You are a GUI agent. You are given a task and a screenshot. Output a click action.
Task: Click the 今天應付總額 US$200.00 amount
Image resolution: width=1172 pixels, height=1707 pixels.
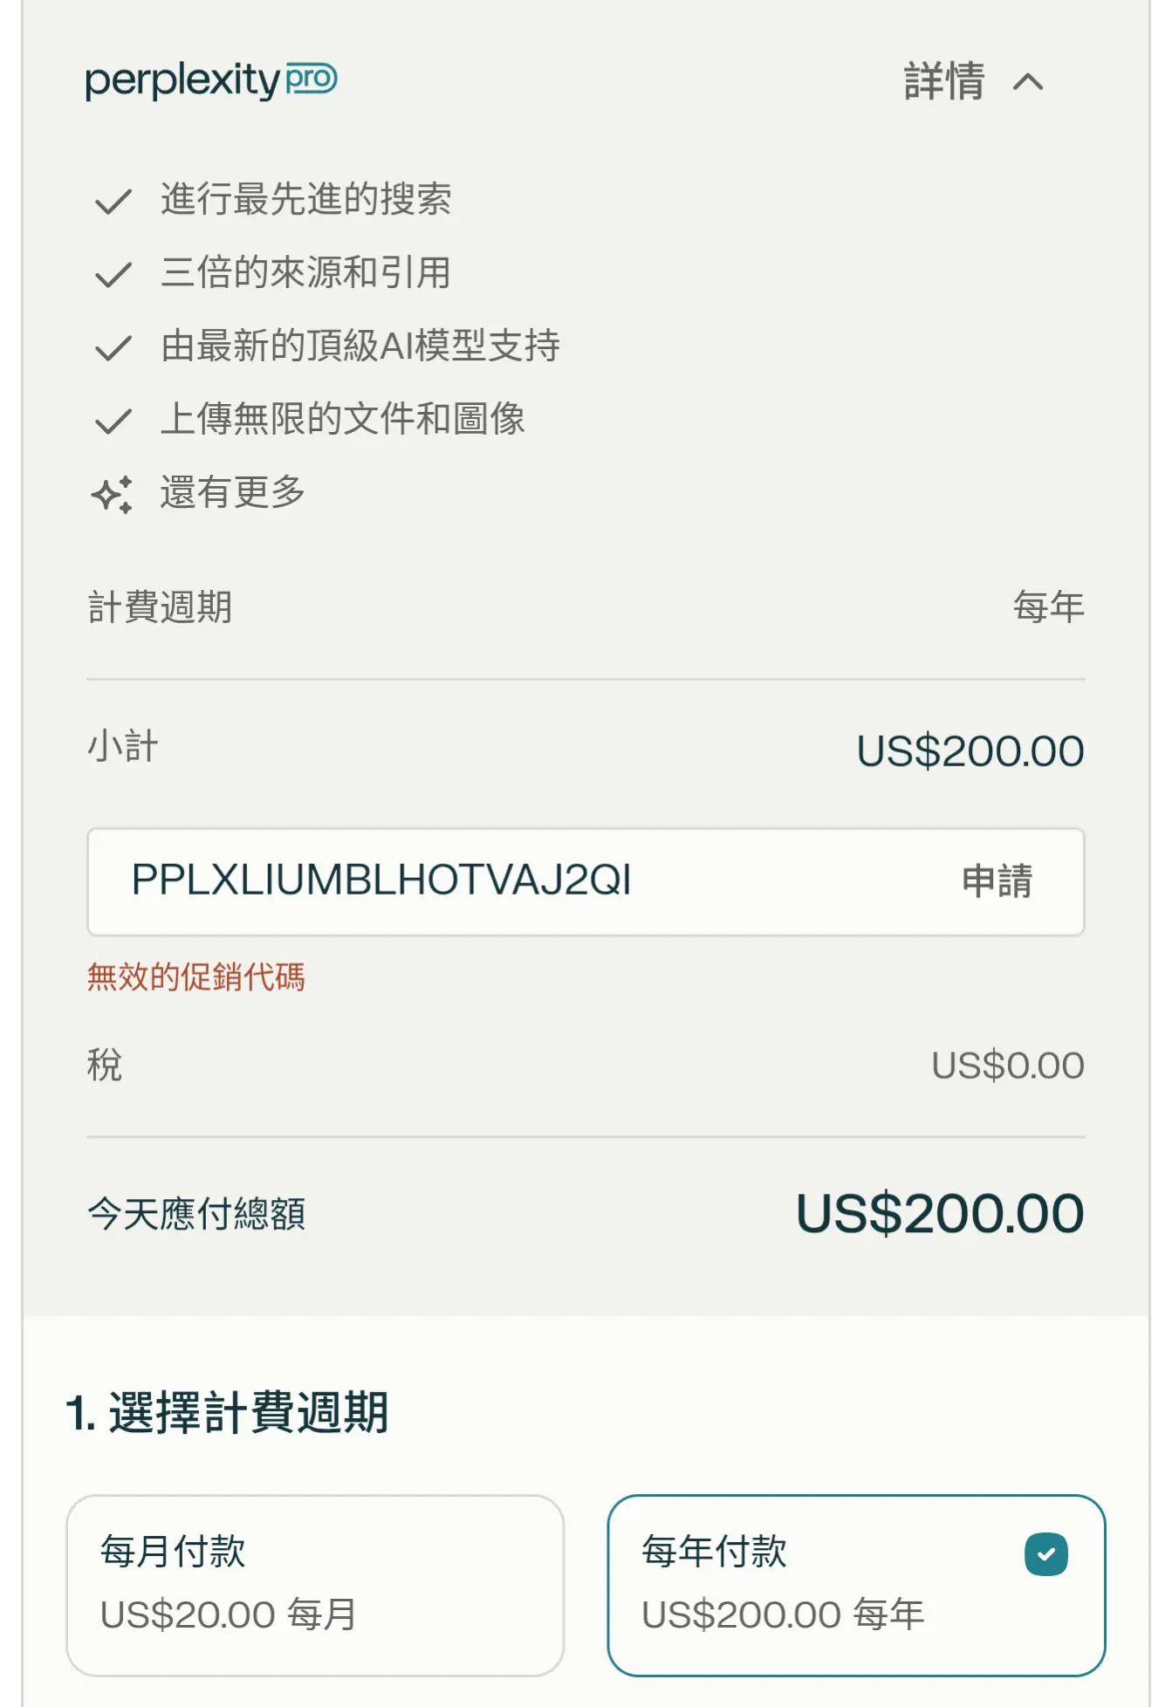pos(940,1213)
